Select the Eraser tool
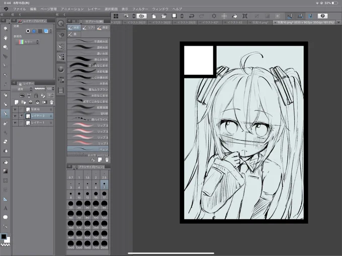 click(6, 142)
